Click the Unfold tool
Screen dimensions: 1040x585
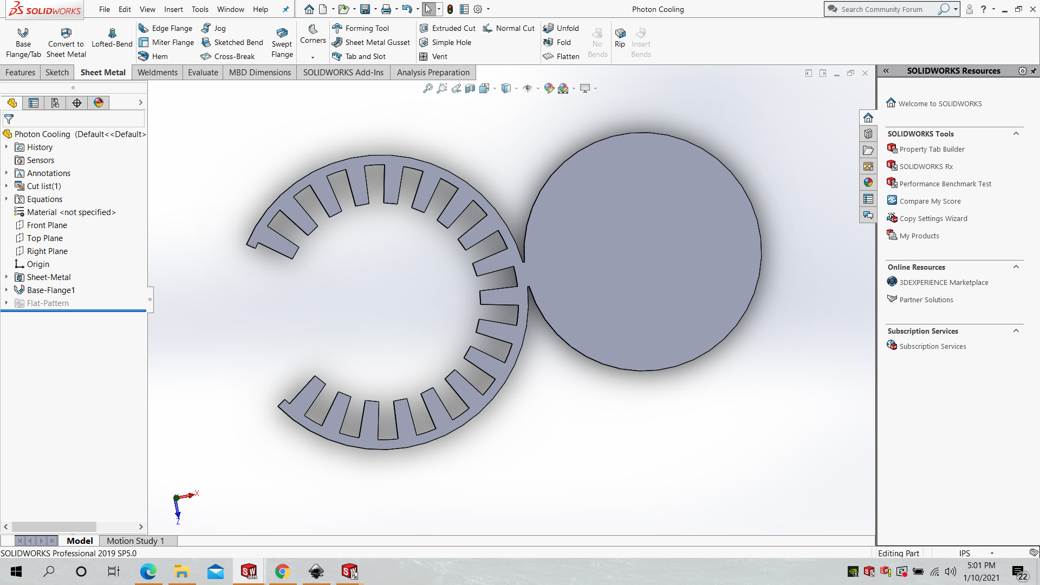pyautogui.click(x=561, y=28)
